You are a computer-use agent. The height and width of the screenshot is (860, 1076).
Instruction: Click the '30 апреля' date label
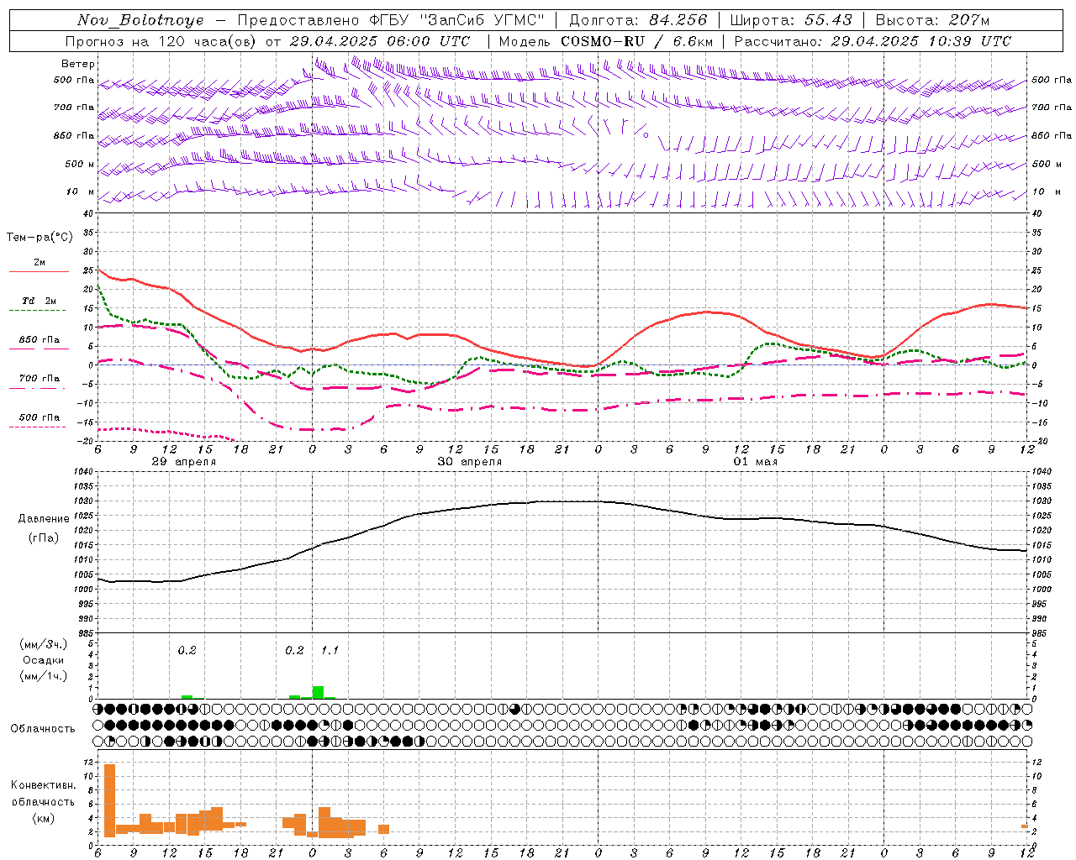pyautogui.click(x=469, y=462)
